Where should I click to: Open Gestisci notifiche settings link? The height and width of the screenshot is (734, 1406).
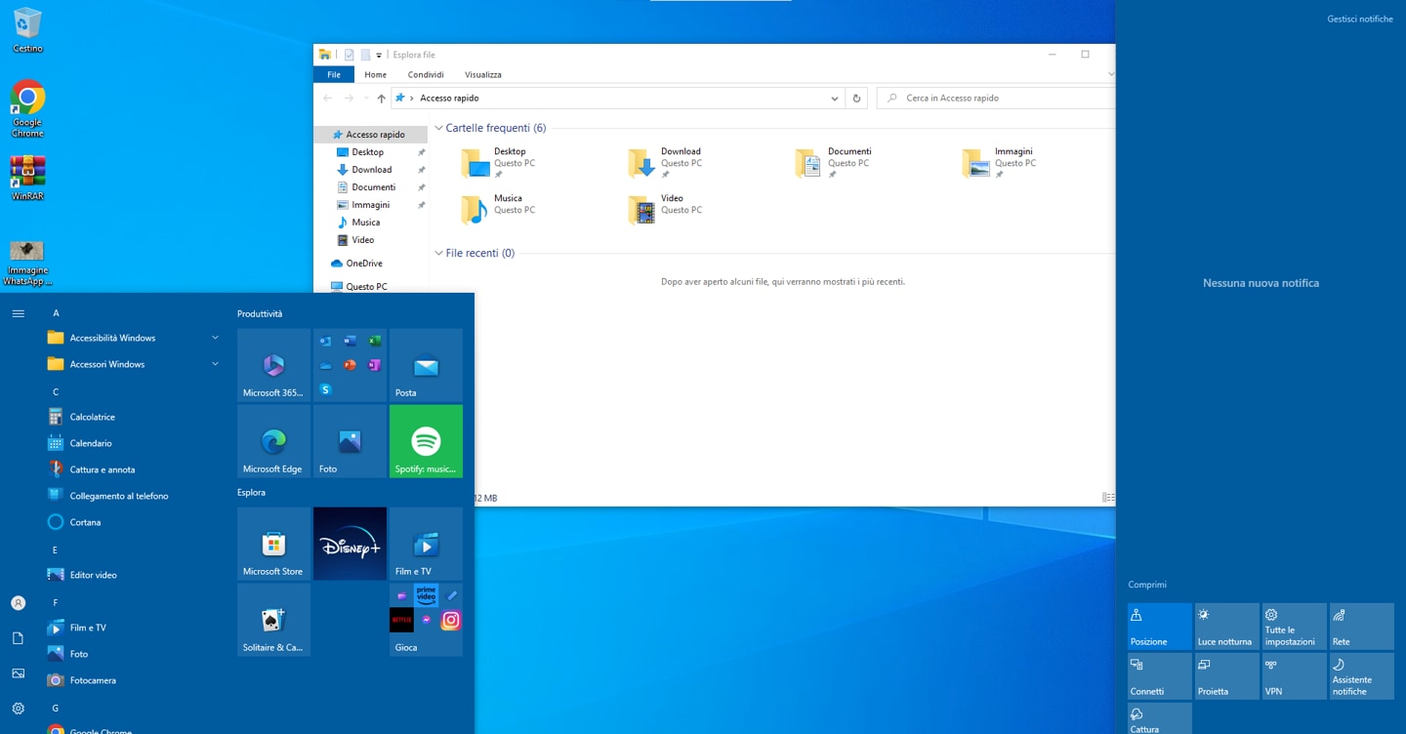pos(1360,18)
